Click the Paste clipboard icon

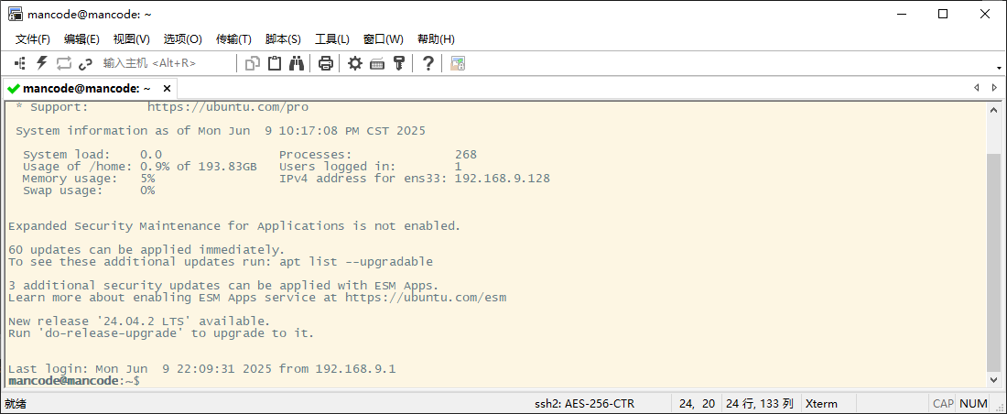click(x=275, y=63)
